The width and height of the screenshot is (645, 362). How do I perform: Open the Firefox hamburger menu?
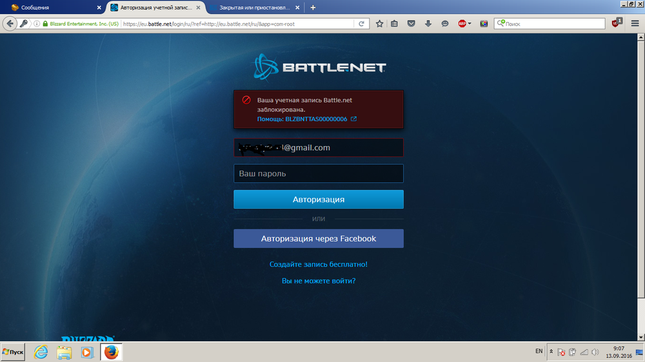coord(635,24)
